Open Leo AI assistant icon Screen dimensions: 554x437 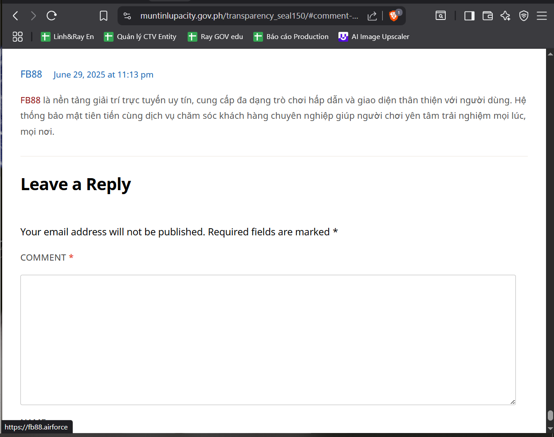click(505, 16)
